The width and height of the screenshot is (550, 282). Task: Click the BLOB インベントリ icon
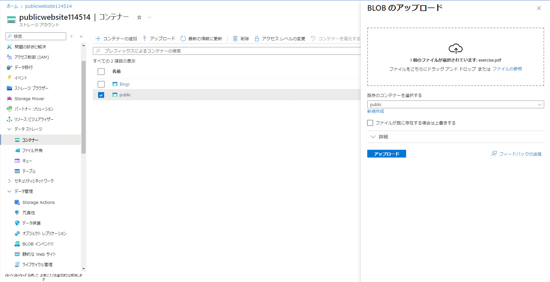(17, 244)
